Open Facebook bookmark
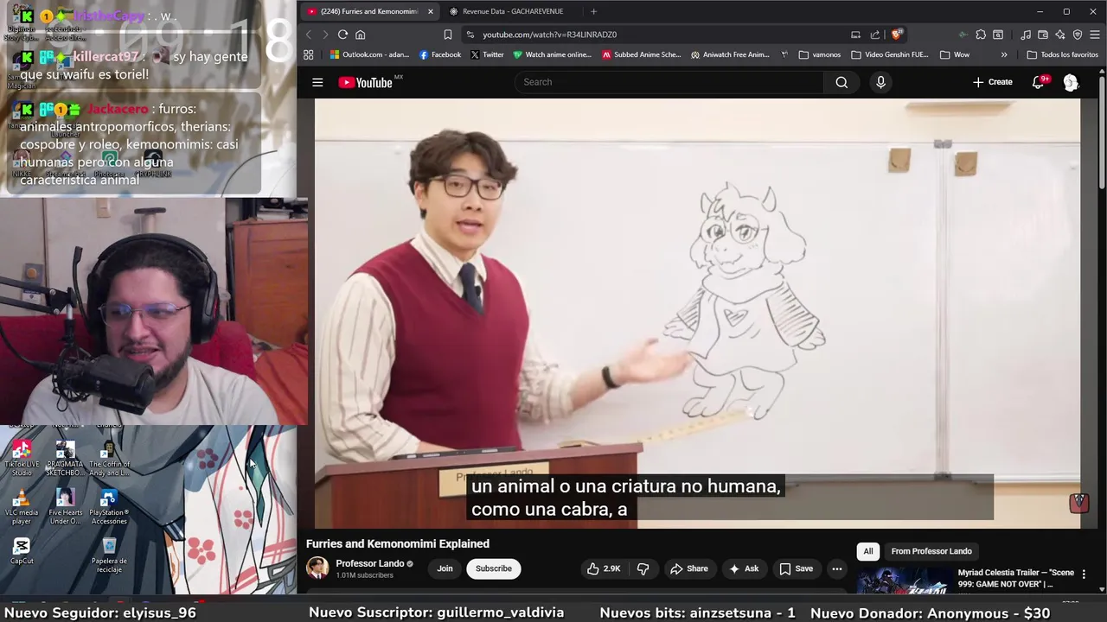 439,54
